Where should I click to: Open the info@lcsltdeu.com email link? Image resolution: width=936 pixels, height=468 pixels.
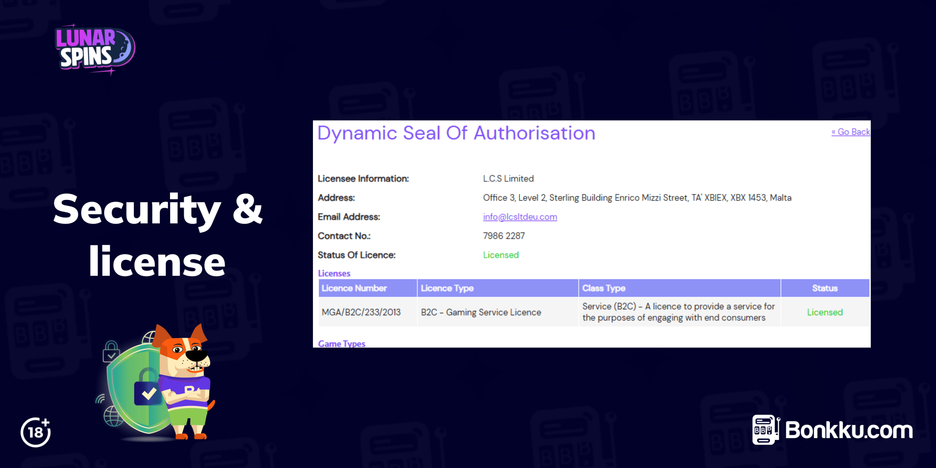[x=520, y=217]
